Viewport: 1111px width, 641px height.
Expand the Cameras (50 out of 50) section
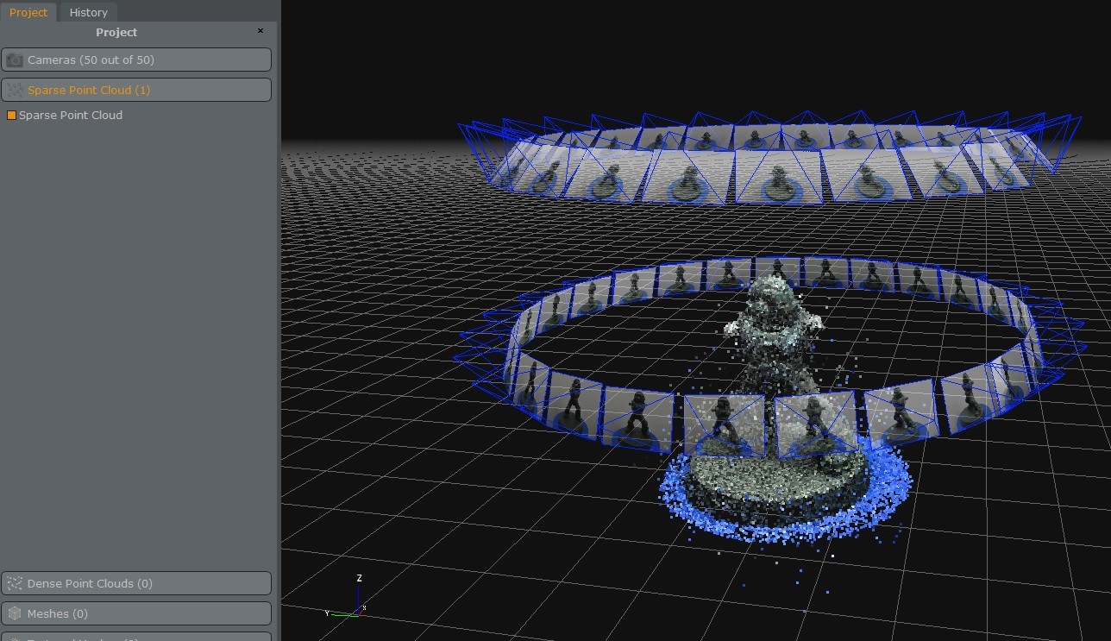tap(136, 60)
